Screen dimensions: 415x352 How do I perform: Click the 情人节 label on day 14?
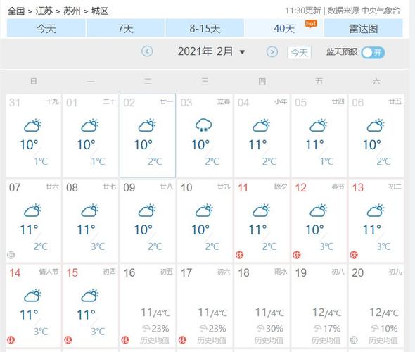pyautogui.click(x=49, y=272)
